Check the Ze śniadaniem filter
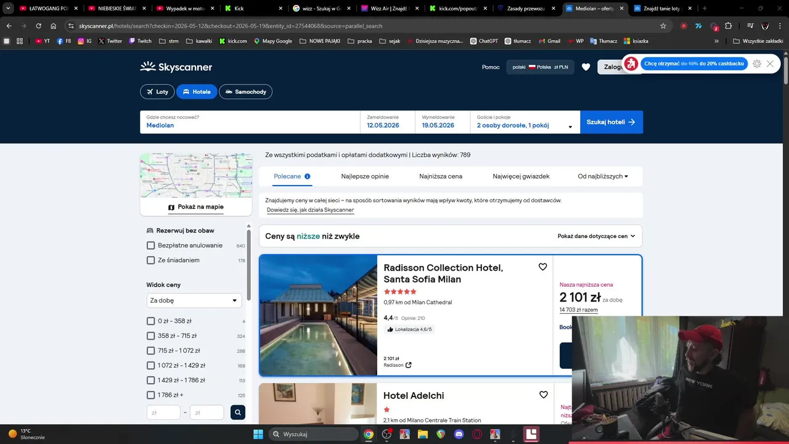 pos(150,260)
